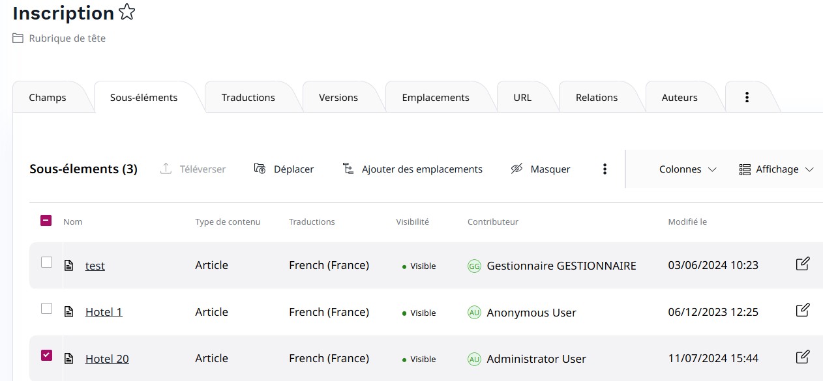
Task: Open three-dot menu next to Masquer
Action: (605, 169)
